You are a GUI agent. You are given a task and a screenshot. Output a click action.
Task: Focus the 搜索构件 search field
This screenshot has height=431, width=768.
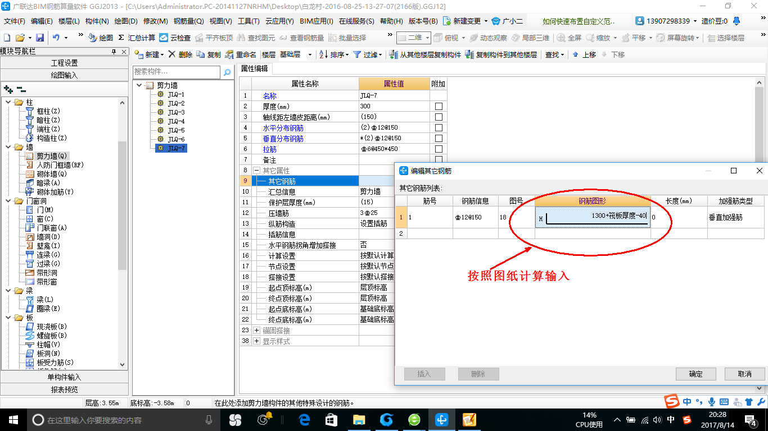pos(177,72)
